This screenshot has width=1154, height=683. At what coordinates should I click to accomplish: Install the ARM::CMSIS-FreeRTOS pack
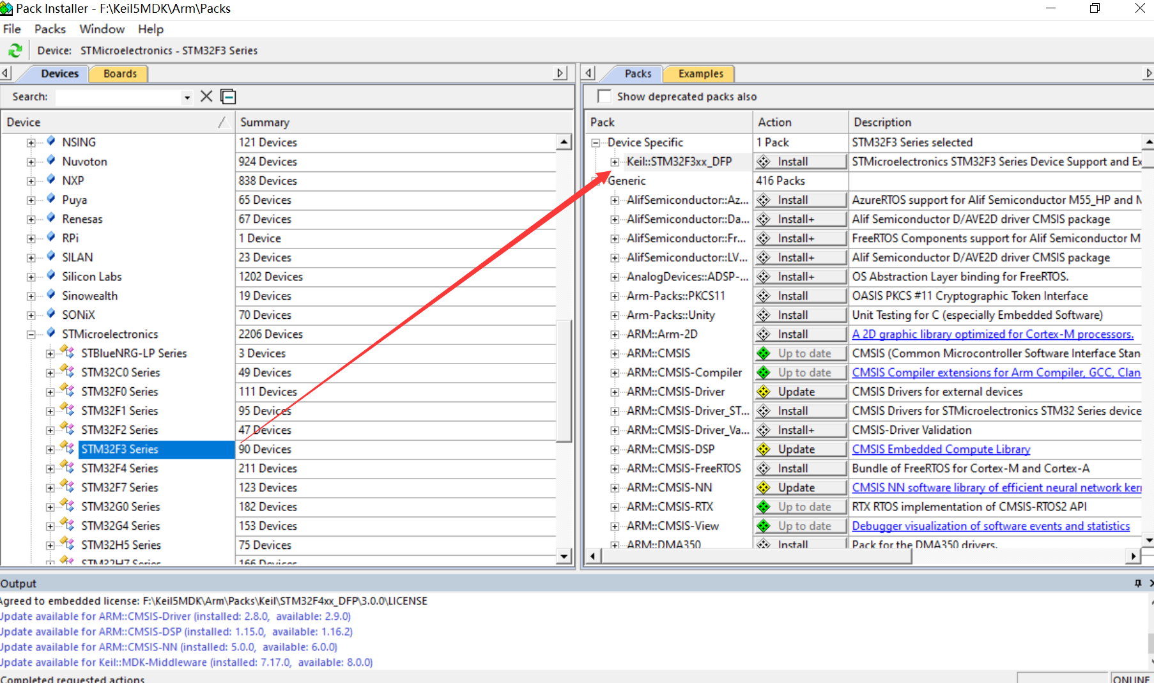pos(801,468)
